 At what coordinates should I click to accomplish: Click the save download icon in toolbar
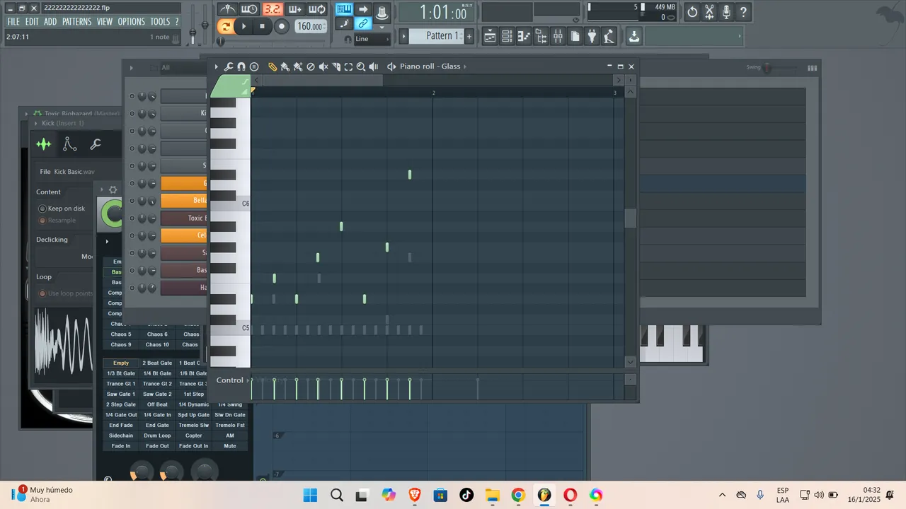pyautogui.click(x=634, y=35)
